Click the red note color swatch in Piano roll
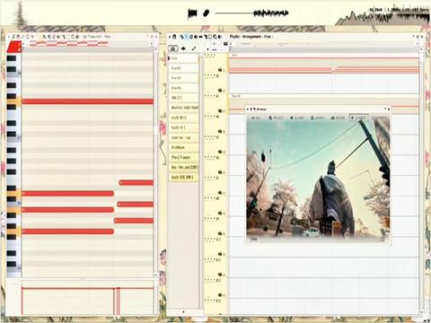This screenshot has height=323, width=431. click(x=14, y=47)
